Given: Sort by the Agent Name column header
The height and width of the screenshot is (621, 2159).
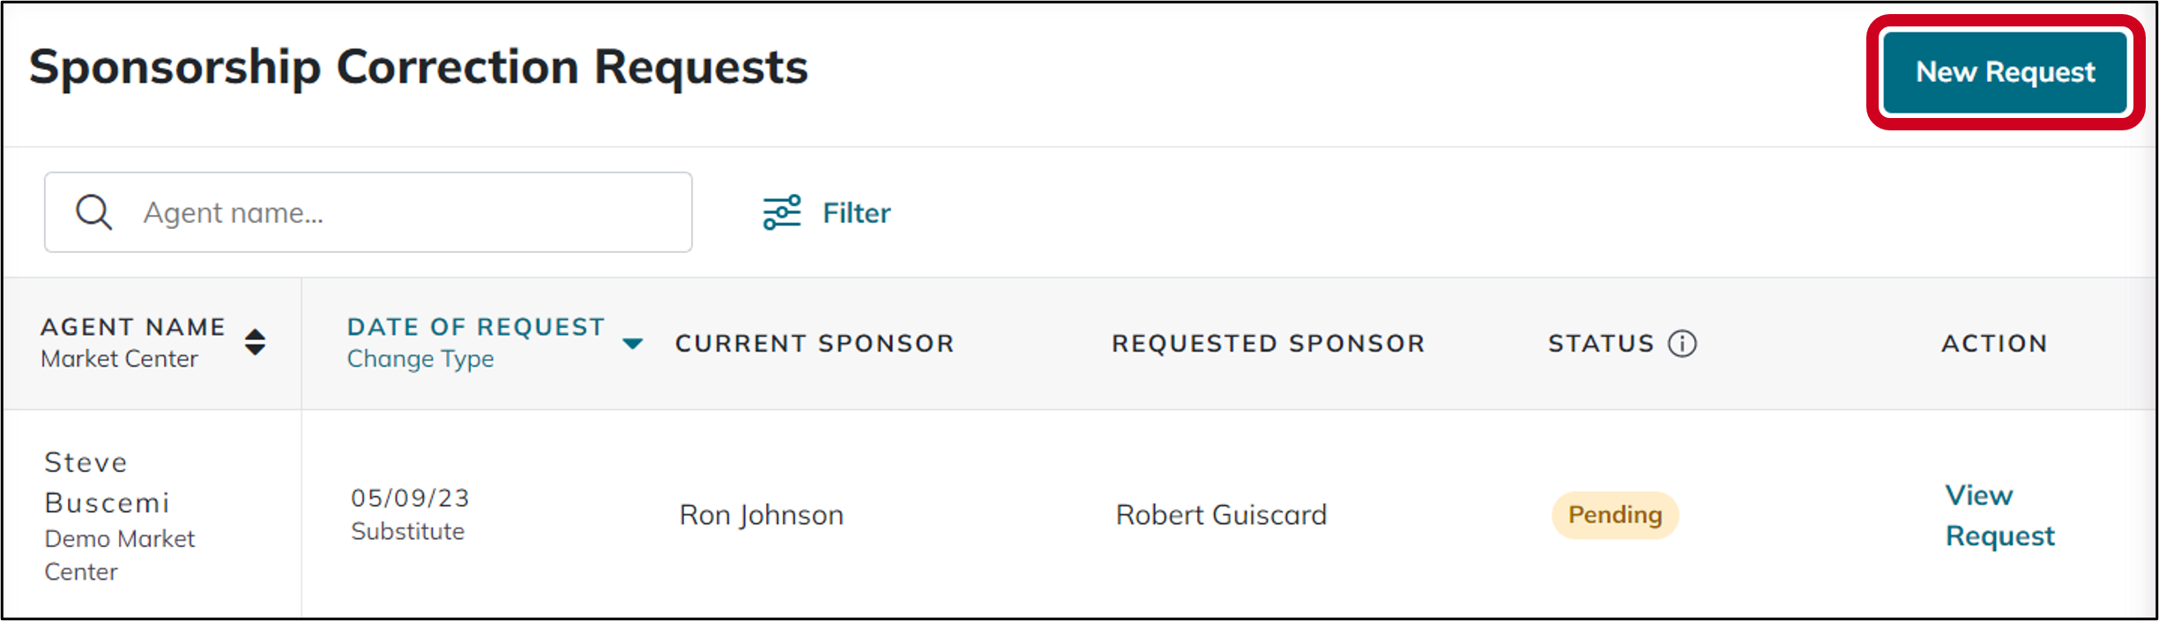Looking at the screenshot, I should click(133, 326).
